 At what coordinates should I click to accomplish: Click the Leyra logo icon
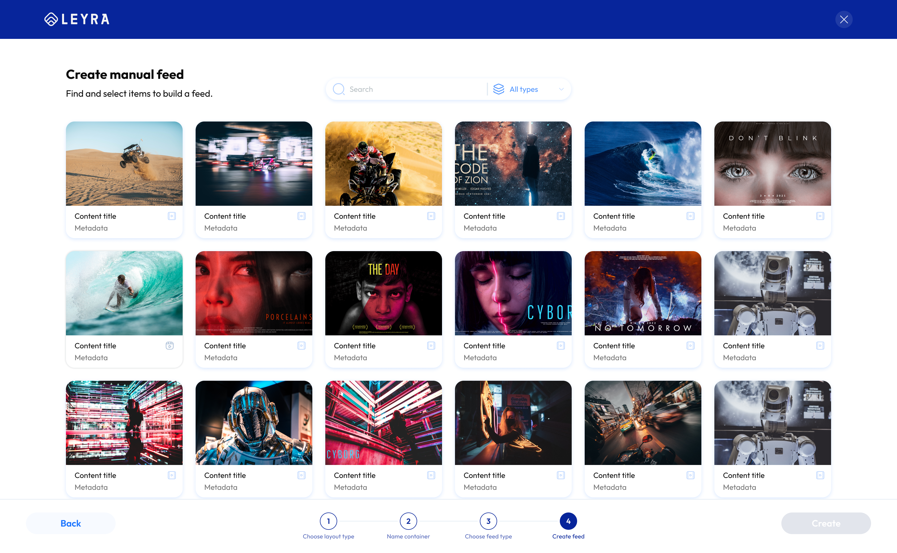(51, 19)
